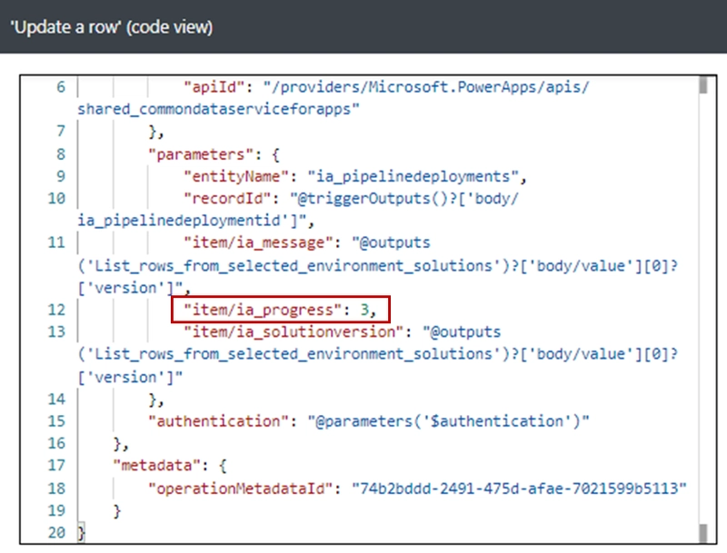Click the "item/ia_message" key

coord(254,243)
